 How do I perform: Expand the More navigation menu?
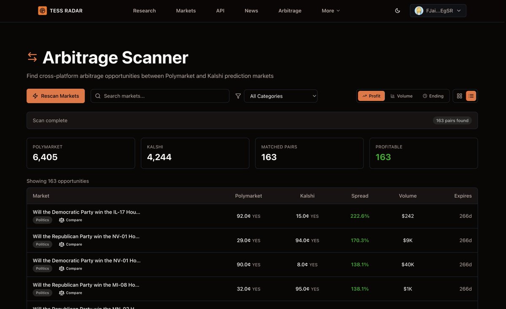click(x=331, y=11)
